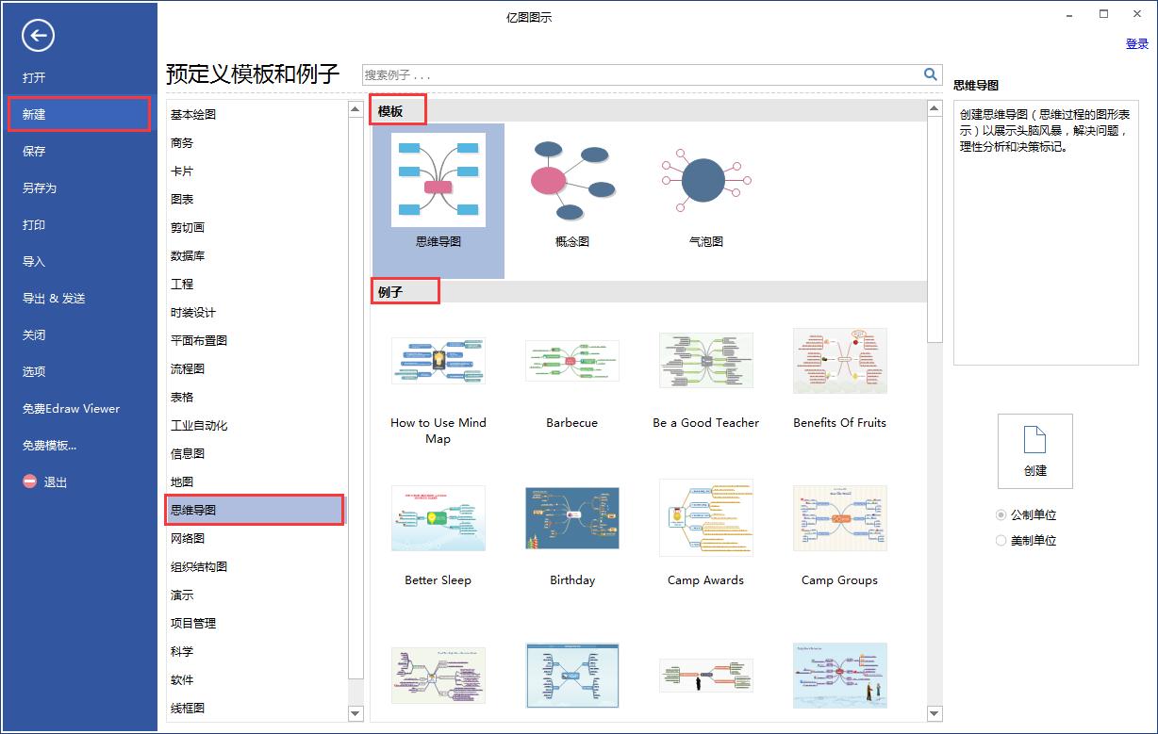
Task: Click the down arrow of the category scrollbar
Action: click(356, 711)
